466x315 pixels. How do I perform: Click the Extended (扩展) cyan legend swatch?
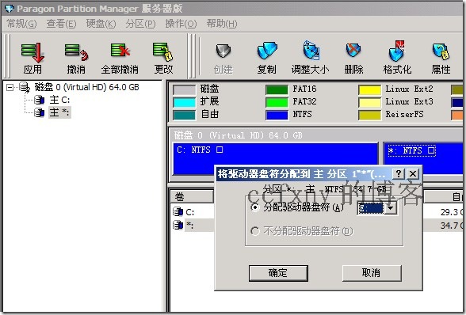click(184, 102)
